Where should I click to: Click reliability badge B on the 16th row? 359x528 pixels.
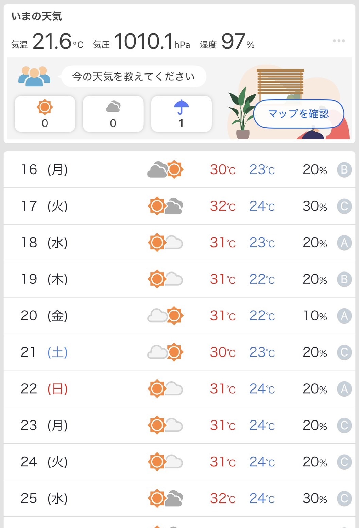click(x=344, y=169)
